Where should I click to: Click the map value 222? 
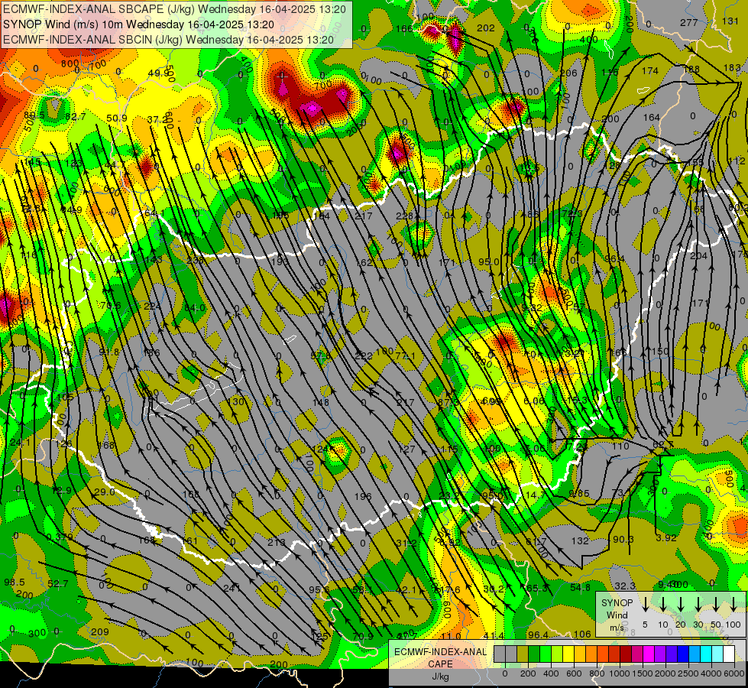[364, 355]
